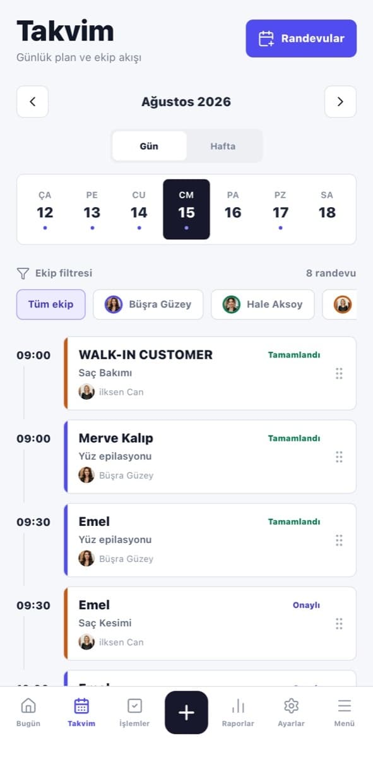
Task: Filter by Büşra Güzey chip
Action: [x=148, y=304]
